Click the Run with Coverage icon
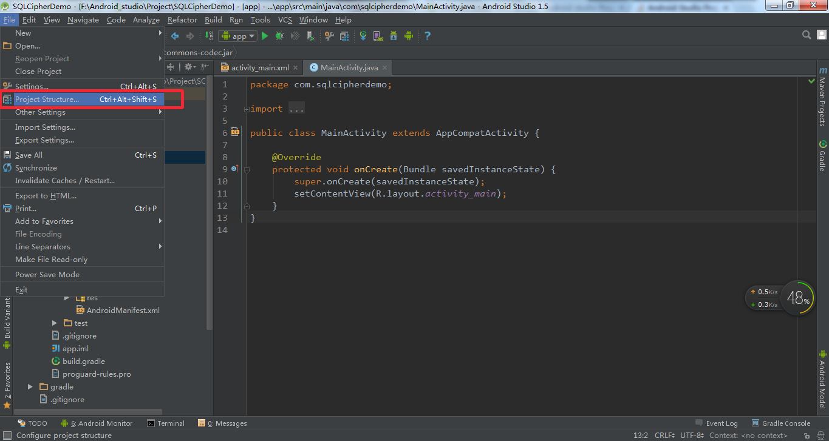The image size is (829, 441). [x=295, y=36]
